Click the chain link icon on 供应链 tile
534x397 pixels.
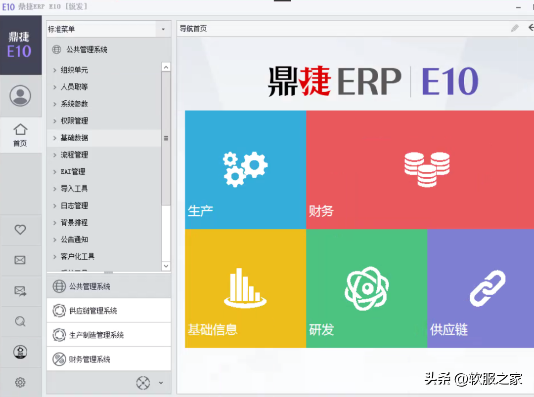[488, 288]
